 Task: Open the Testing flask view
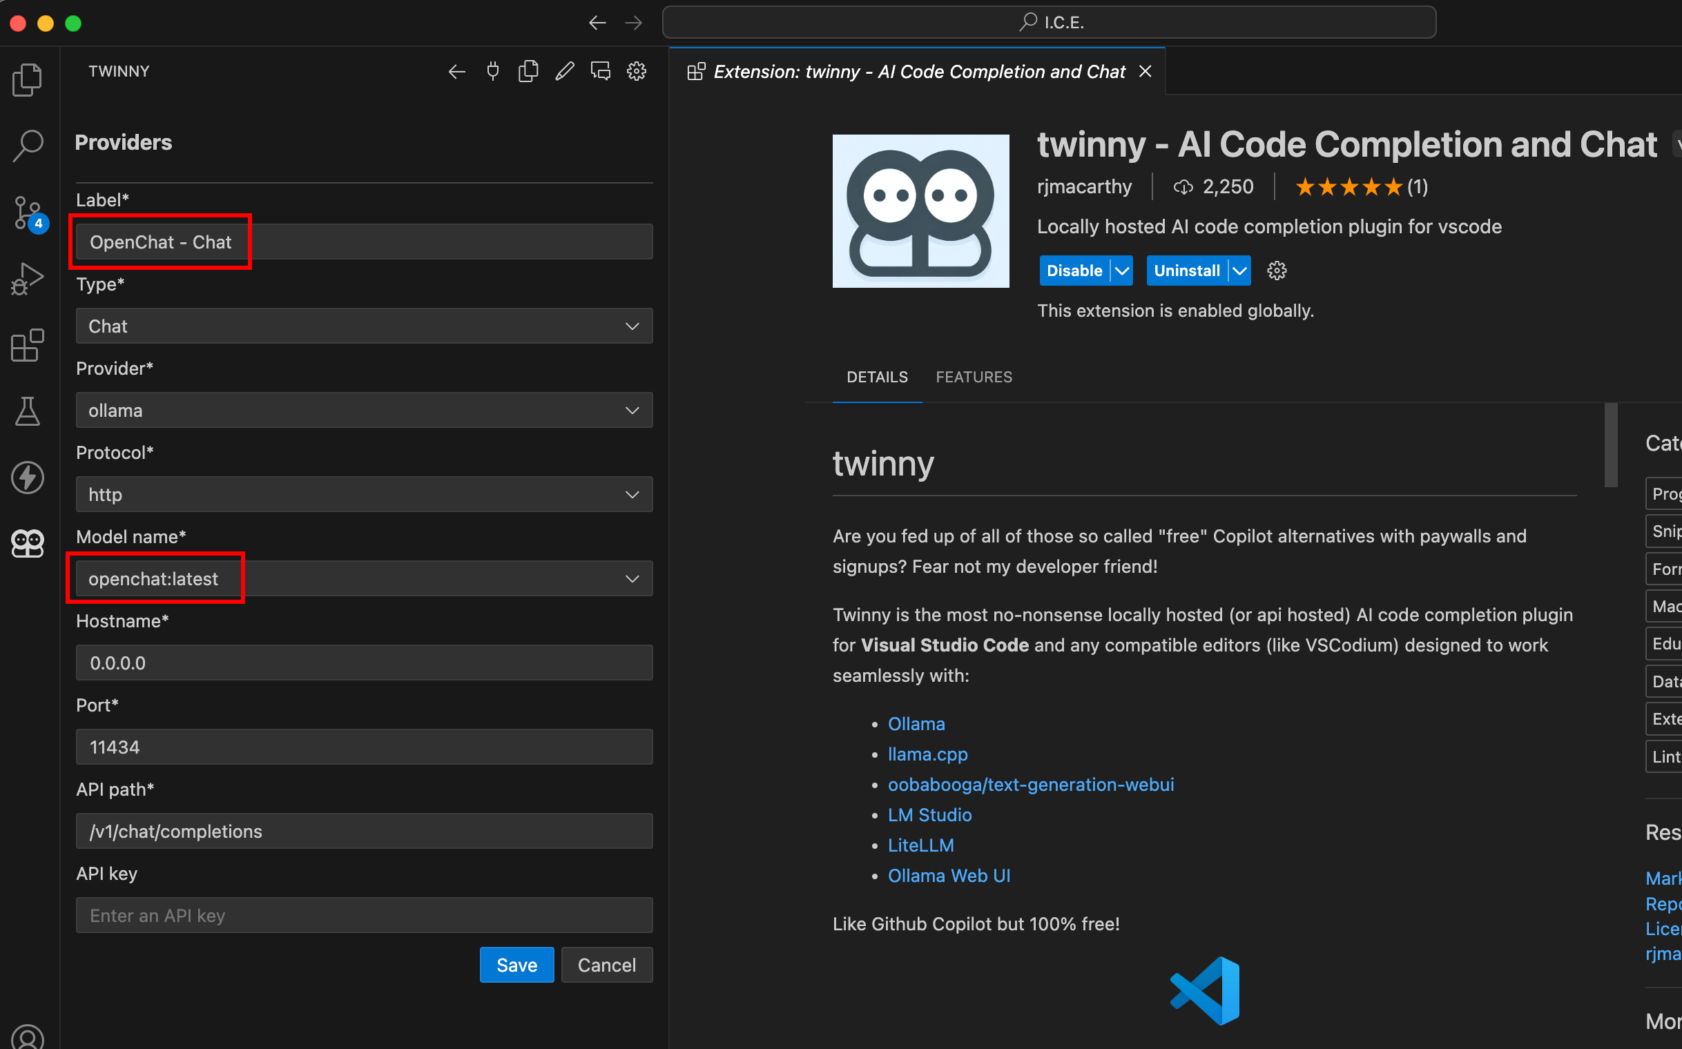click(28, 411)
